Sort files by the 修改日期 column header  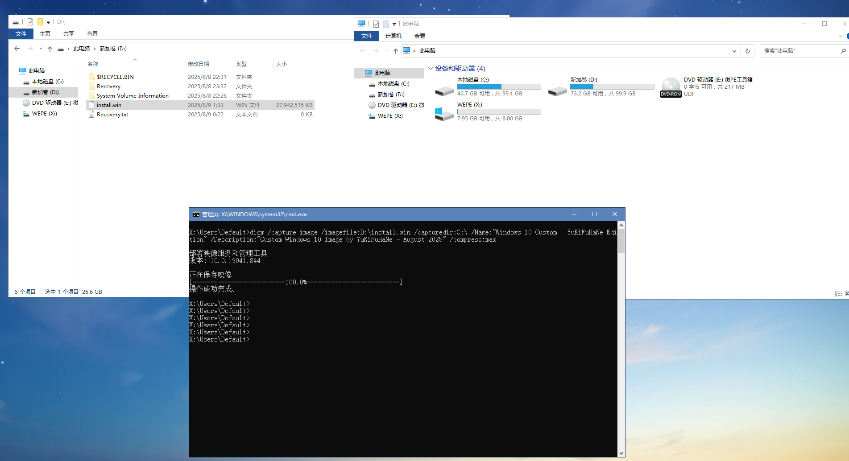[x=199, y=64]
